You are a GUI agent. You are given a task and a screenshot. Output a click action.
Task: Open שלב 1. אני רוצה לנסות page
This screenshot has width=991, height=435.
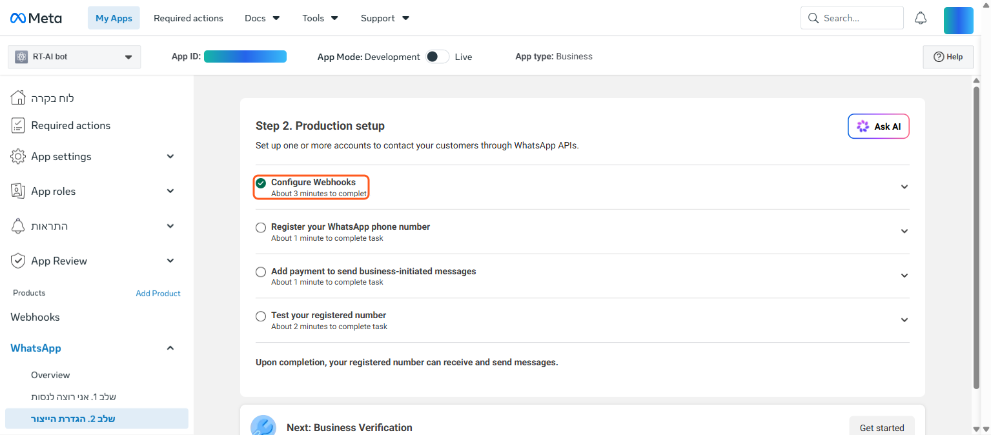click(74, 397)
